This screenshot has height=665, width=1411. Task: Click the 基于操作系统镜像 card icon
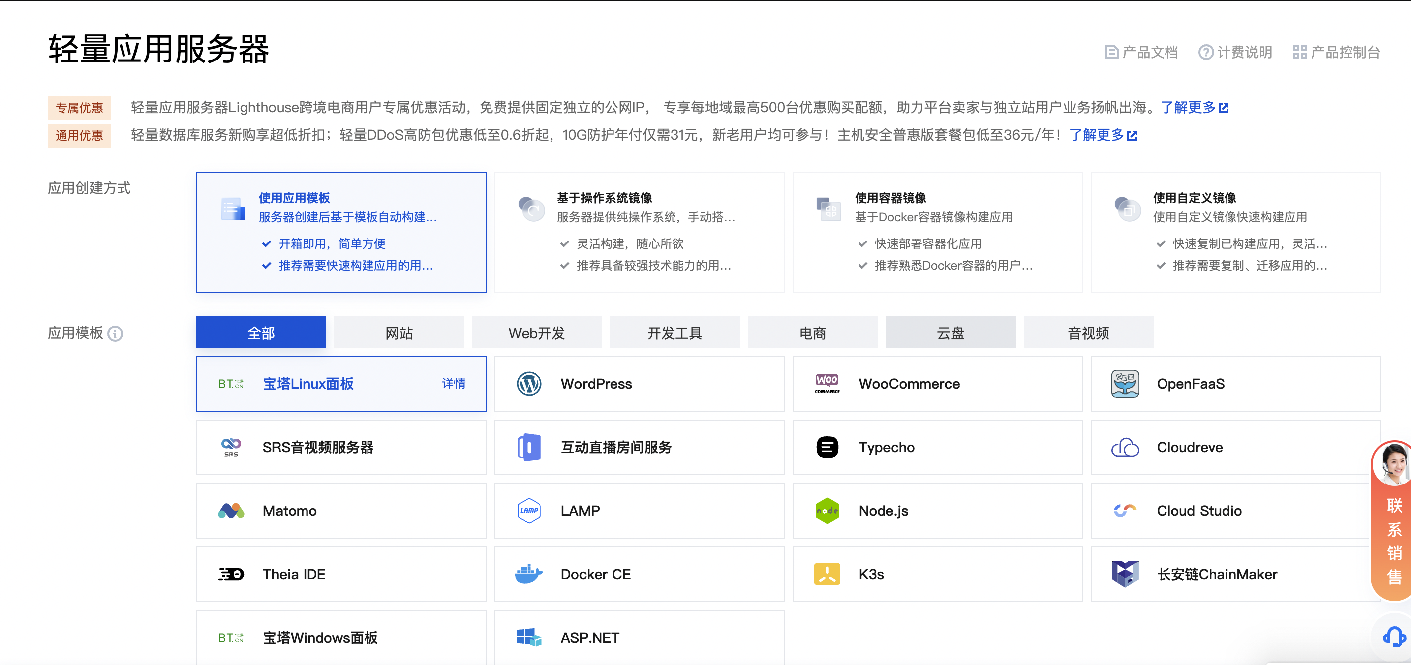(x=531, y=209)
